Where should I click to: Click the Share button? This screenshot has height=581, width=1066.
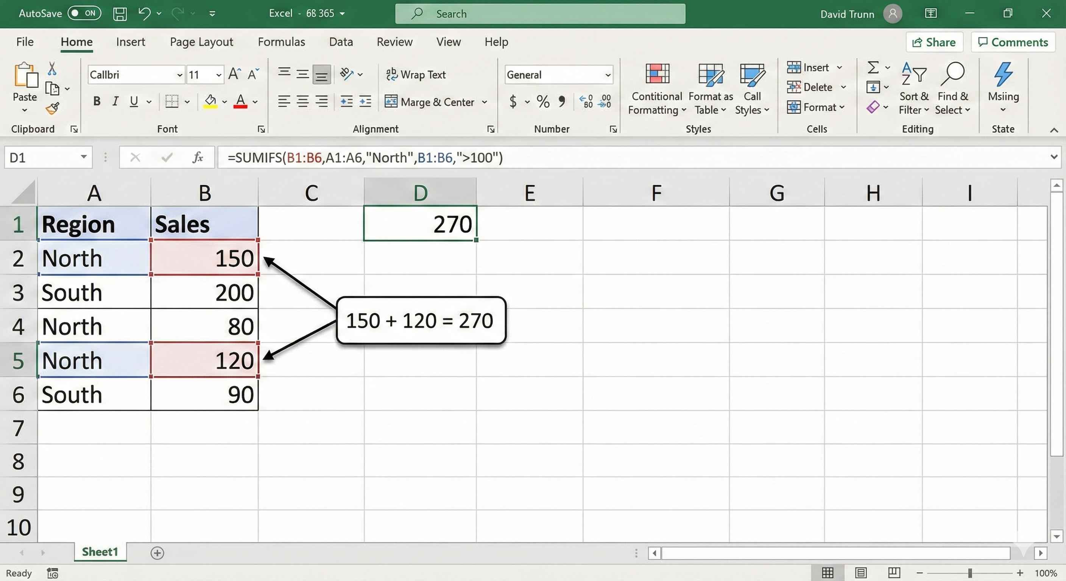click(934, 42)
